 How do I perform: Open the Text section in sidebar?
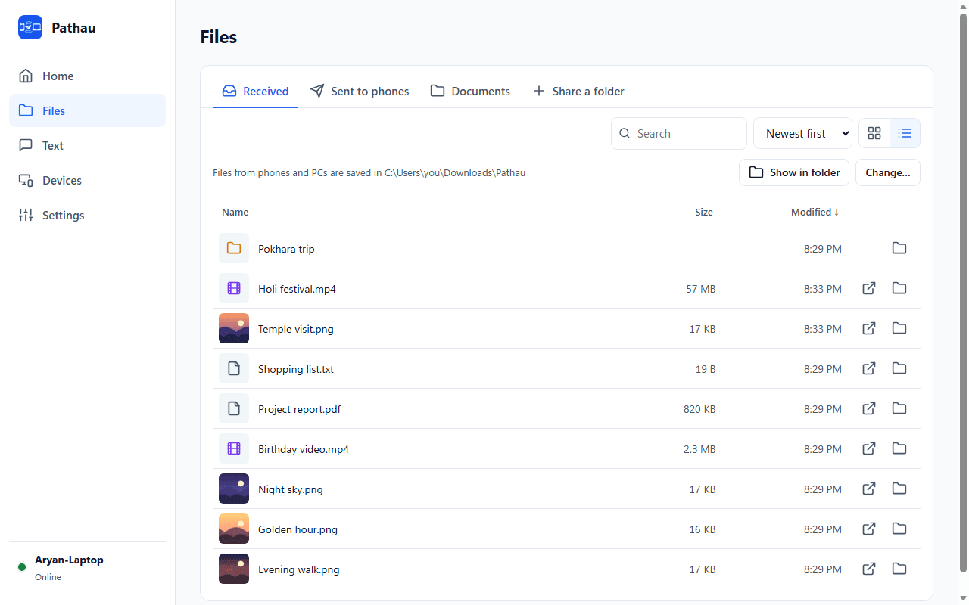(x=87, y=145)
